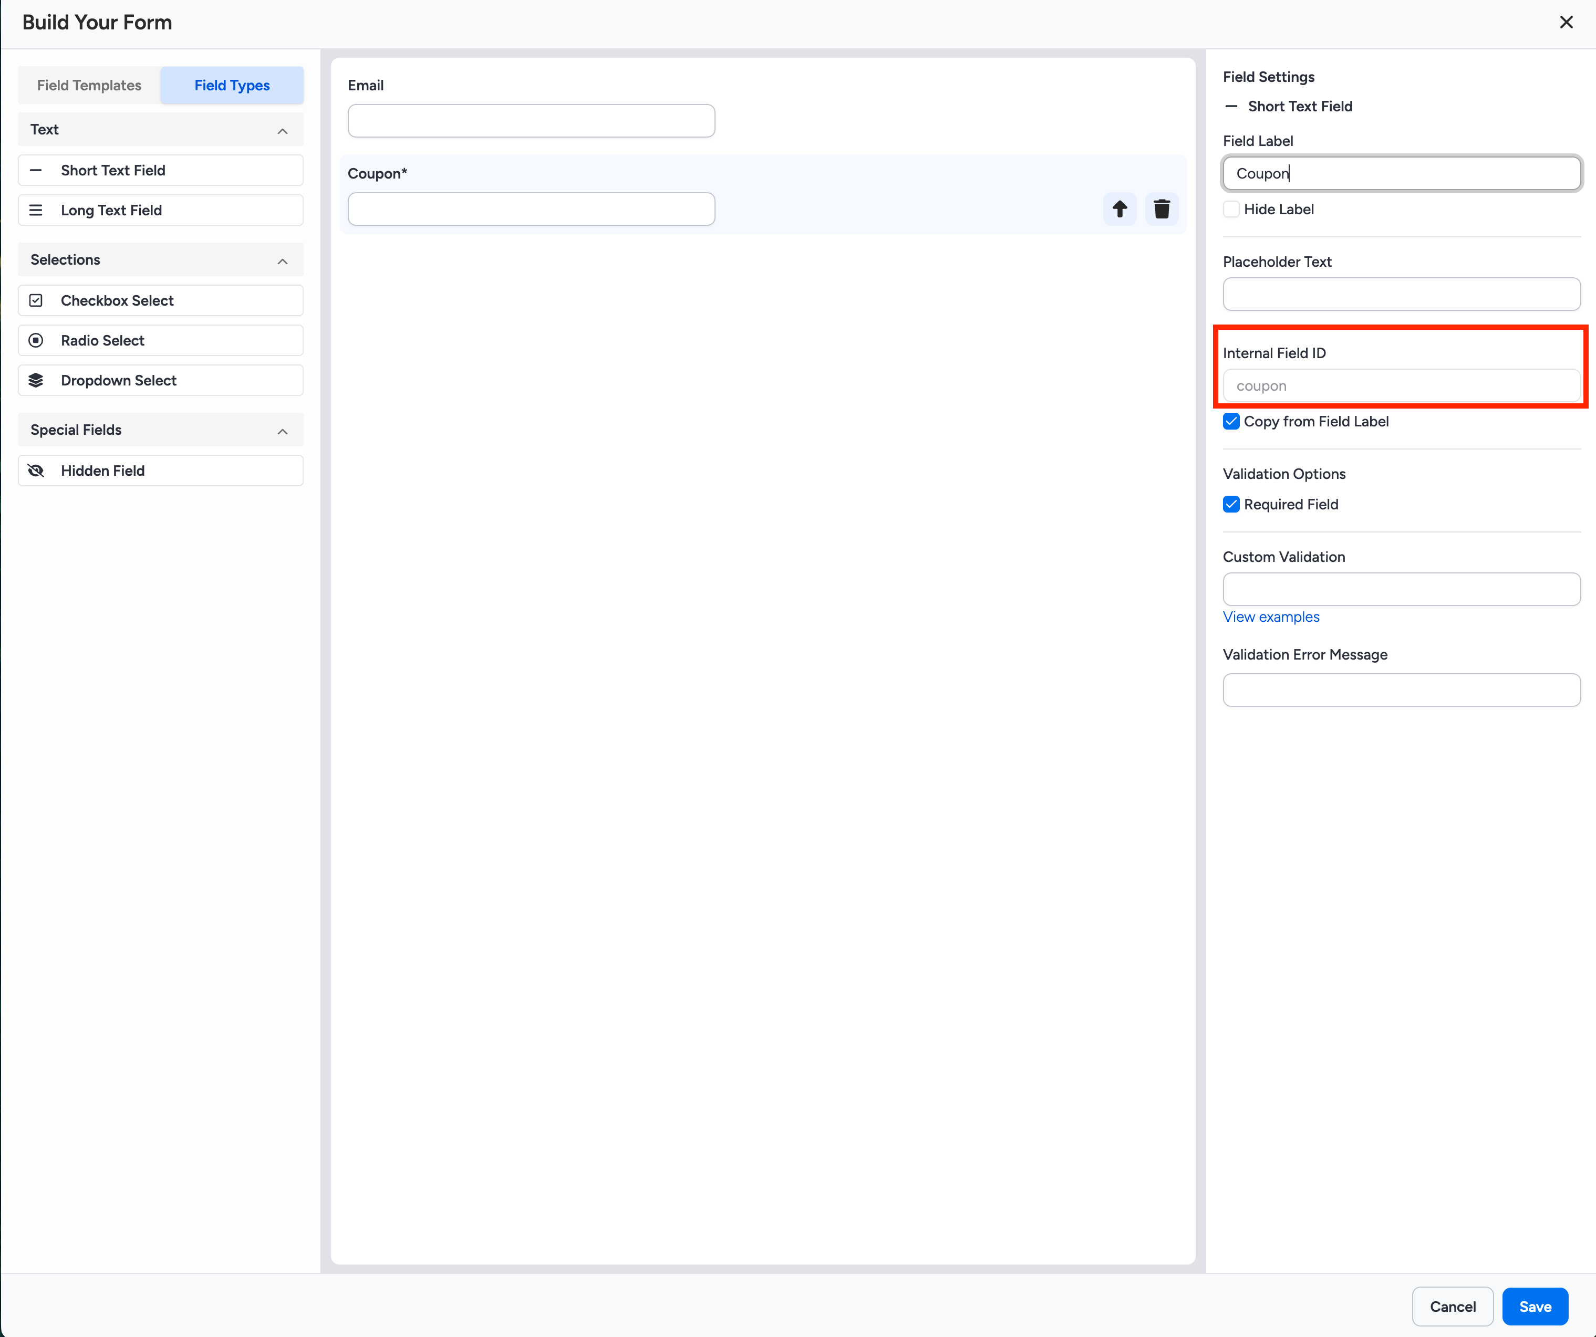Click the Long Text Field lines icon
This screenshot has width=1596, height=1337.
pyautogui.click(x=36, y=211)
